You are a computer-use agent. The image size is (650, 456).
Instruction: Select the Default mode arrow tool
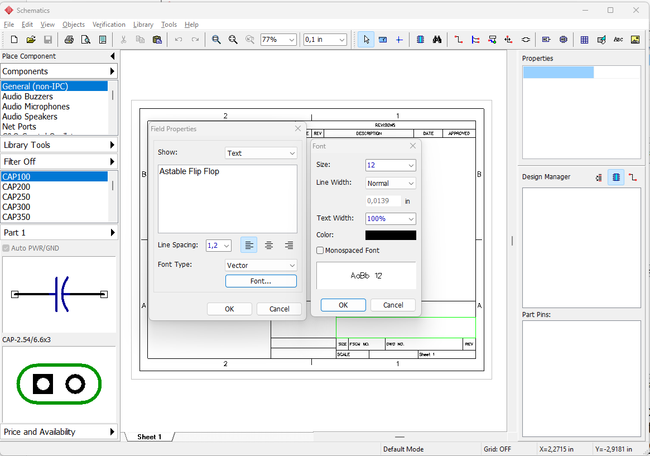[366, 40]
